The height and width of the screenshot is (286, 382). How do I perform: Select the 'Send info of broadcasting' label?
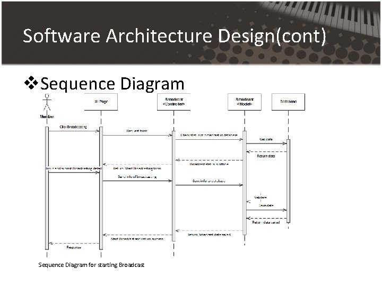coord(137,177)
